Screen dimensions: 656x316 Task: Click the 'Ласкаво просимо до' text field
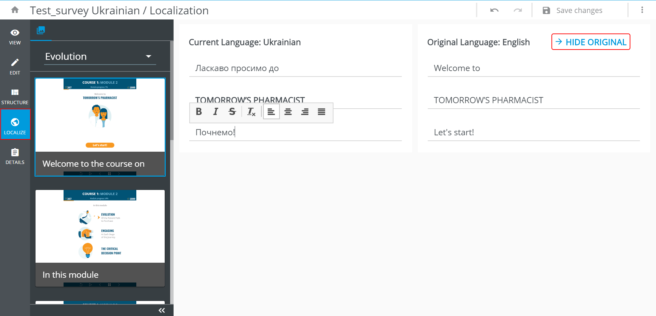(x=295, y=68)
